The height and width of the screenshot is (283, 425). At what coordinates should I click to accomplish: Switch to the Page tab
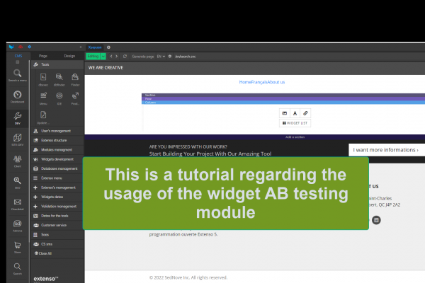[42, 56]
